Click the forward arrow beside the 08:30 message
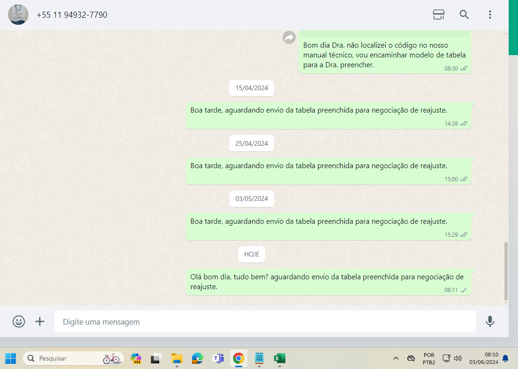Screen dimensions: 518x369 (289, 37)
